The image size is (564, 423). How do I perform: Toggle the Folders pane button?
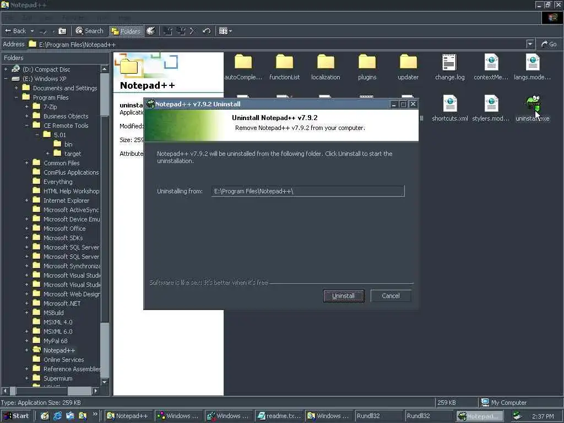pyautogui.click(x=126, y=31)
